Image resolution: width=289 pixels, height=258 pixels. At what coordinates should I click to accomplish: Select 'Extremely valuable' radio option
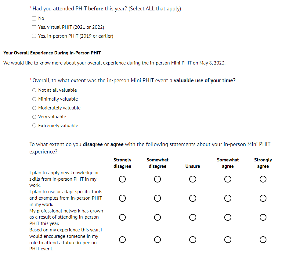(x=34, y=126)
